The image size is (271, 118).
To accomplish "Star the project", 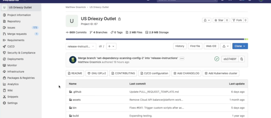I will tap(219, 20).
